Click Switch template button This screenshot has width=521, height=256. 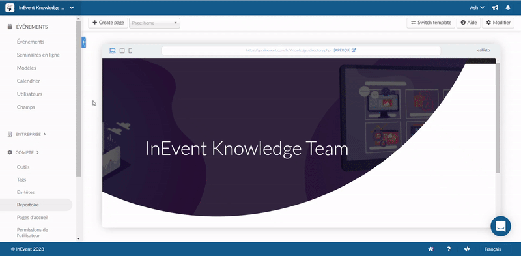pos(431,23)
